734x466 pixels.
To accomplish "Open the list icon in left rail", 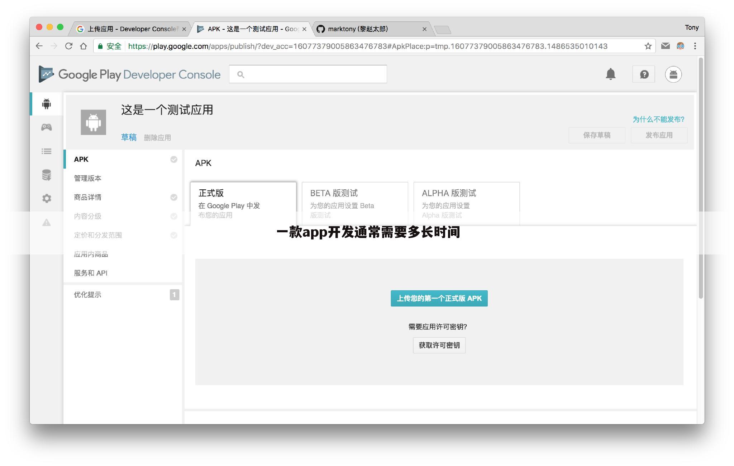I will (x=47, y=151).
